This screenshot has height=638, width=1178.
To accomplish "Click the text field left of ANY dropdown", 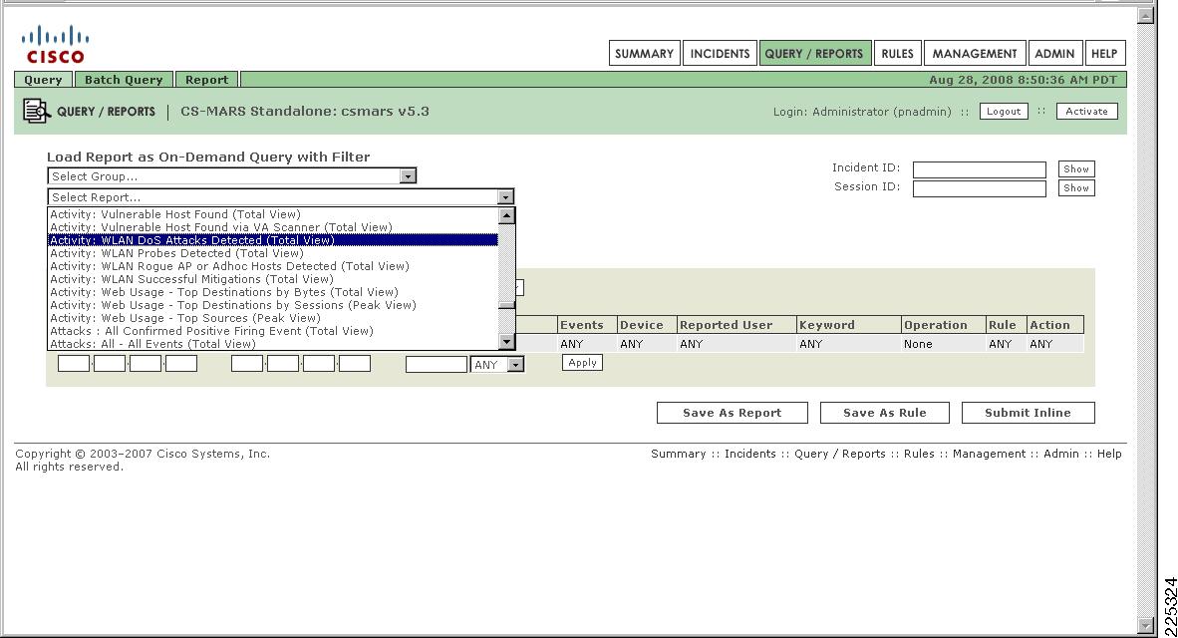I will (437, 365).
